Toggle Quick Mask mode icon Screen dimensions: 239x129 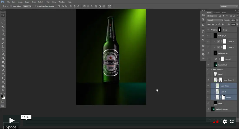tap(3, 101)
